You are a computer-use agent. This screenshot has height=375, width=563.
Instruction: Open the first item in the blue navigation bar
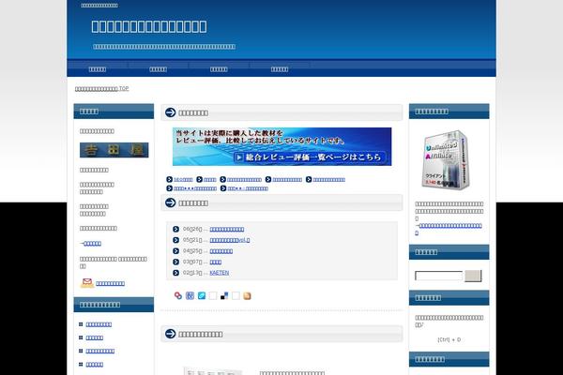98,69
